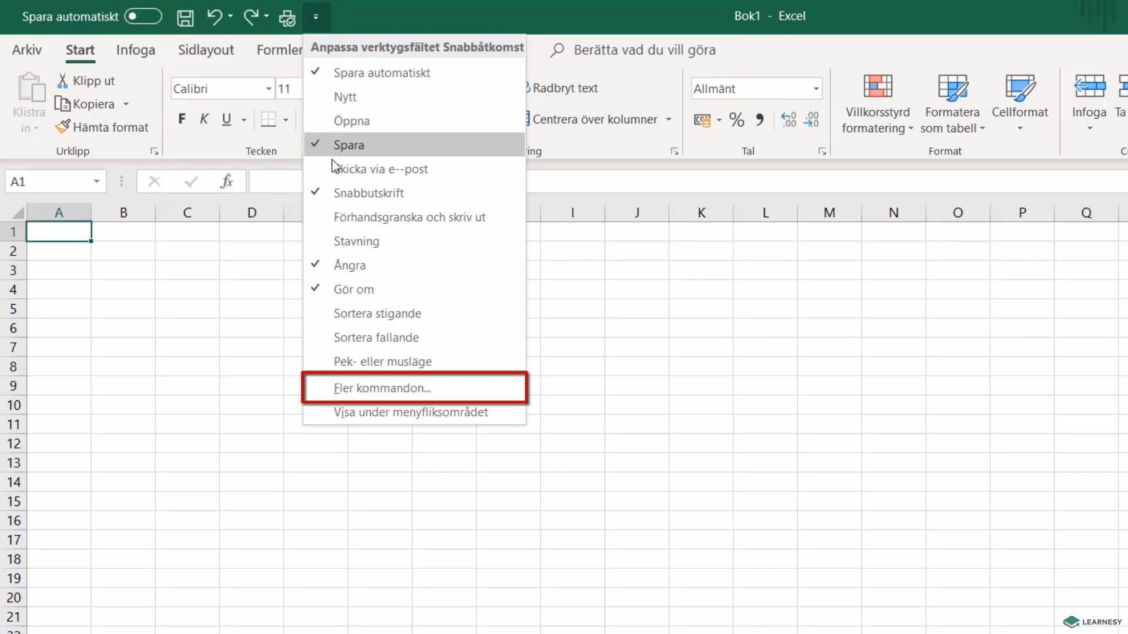Click the Formatera som tabell icon
Screen dimensions: 1128x634
pos(952,87)
